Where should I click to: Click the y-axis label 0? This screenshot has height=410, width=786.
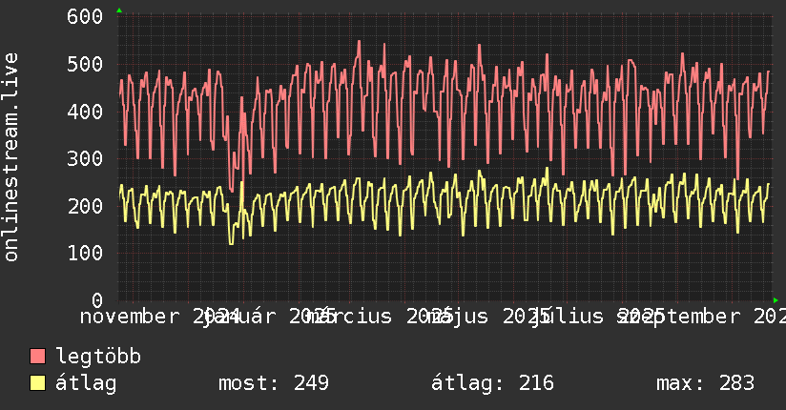(97, 300)
